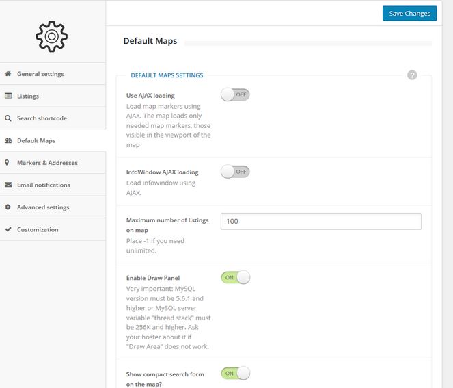Disable the Enable Draw Panel toggle
This screenshot has height=388, width=453.
pyautogui.click(x=236, y=277)
